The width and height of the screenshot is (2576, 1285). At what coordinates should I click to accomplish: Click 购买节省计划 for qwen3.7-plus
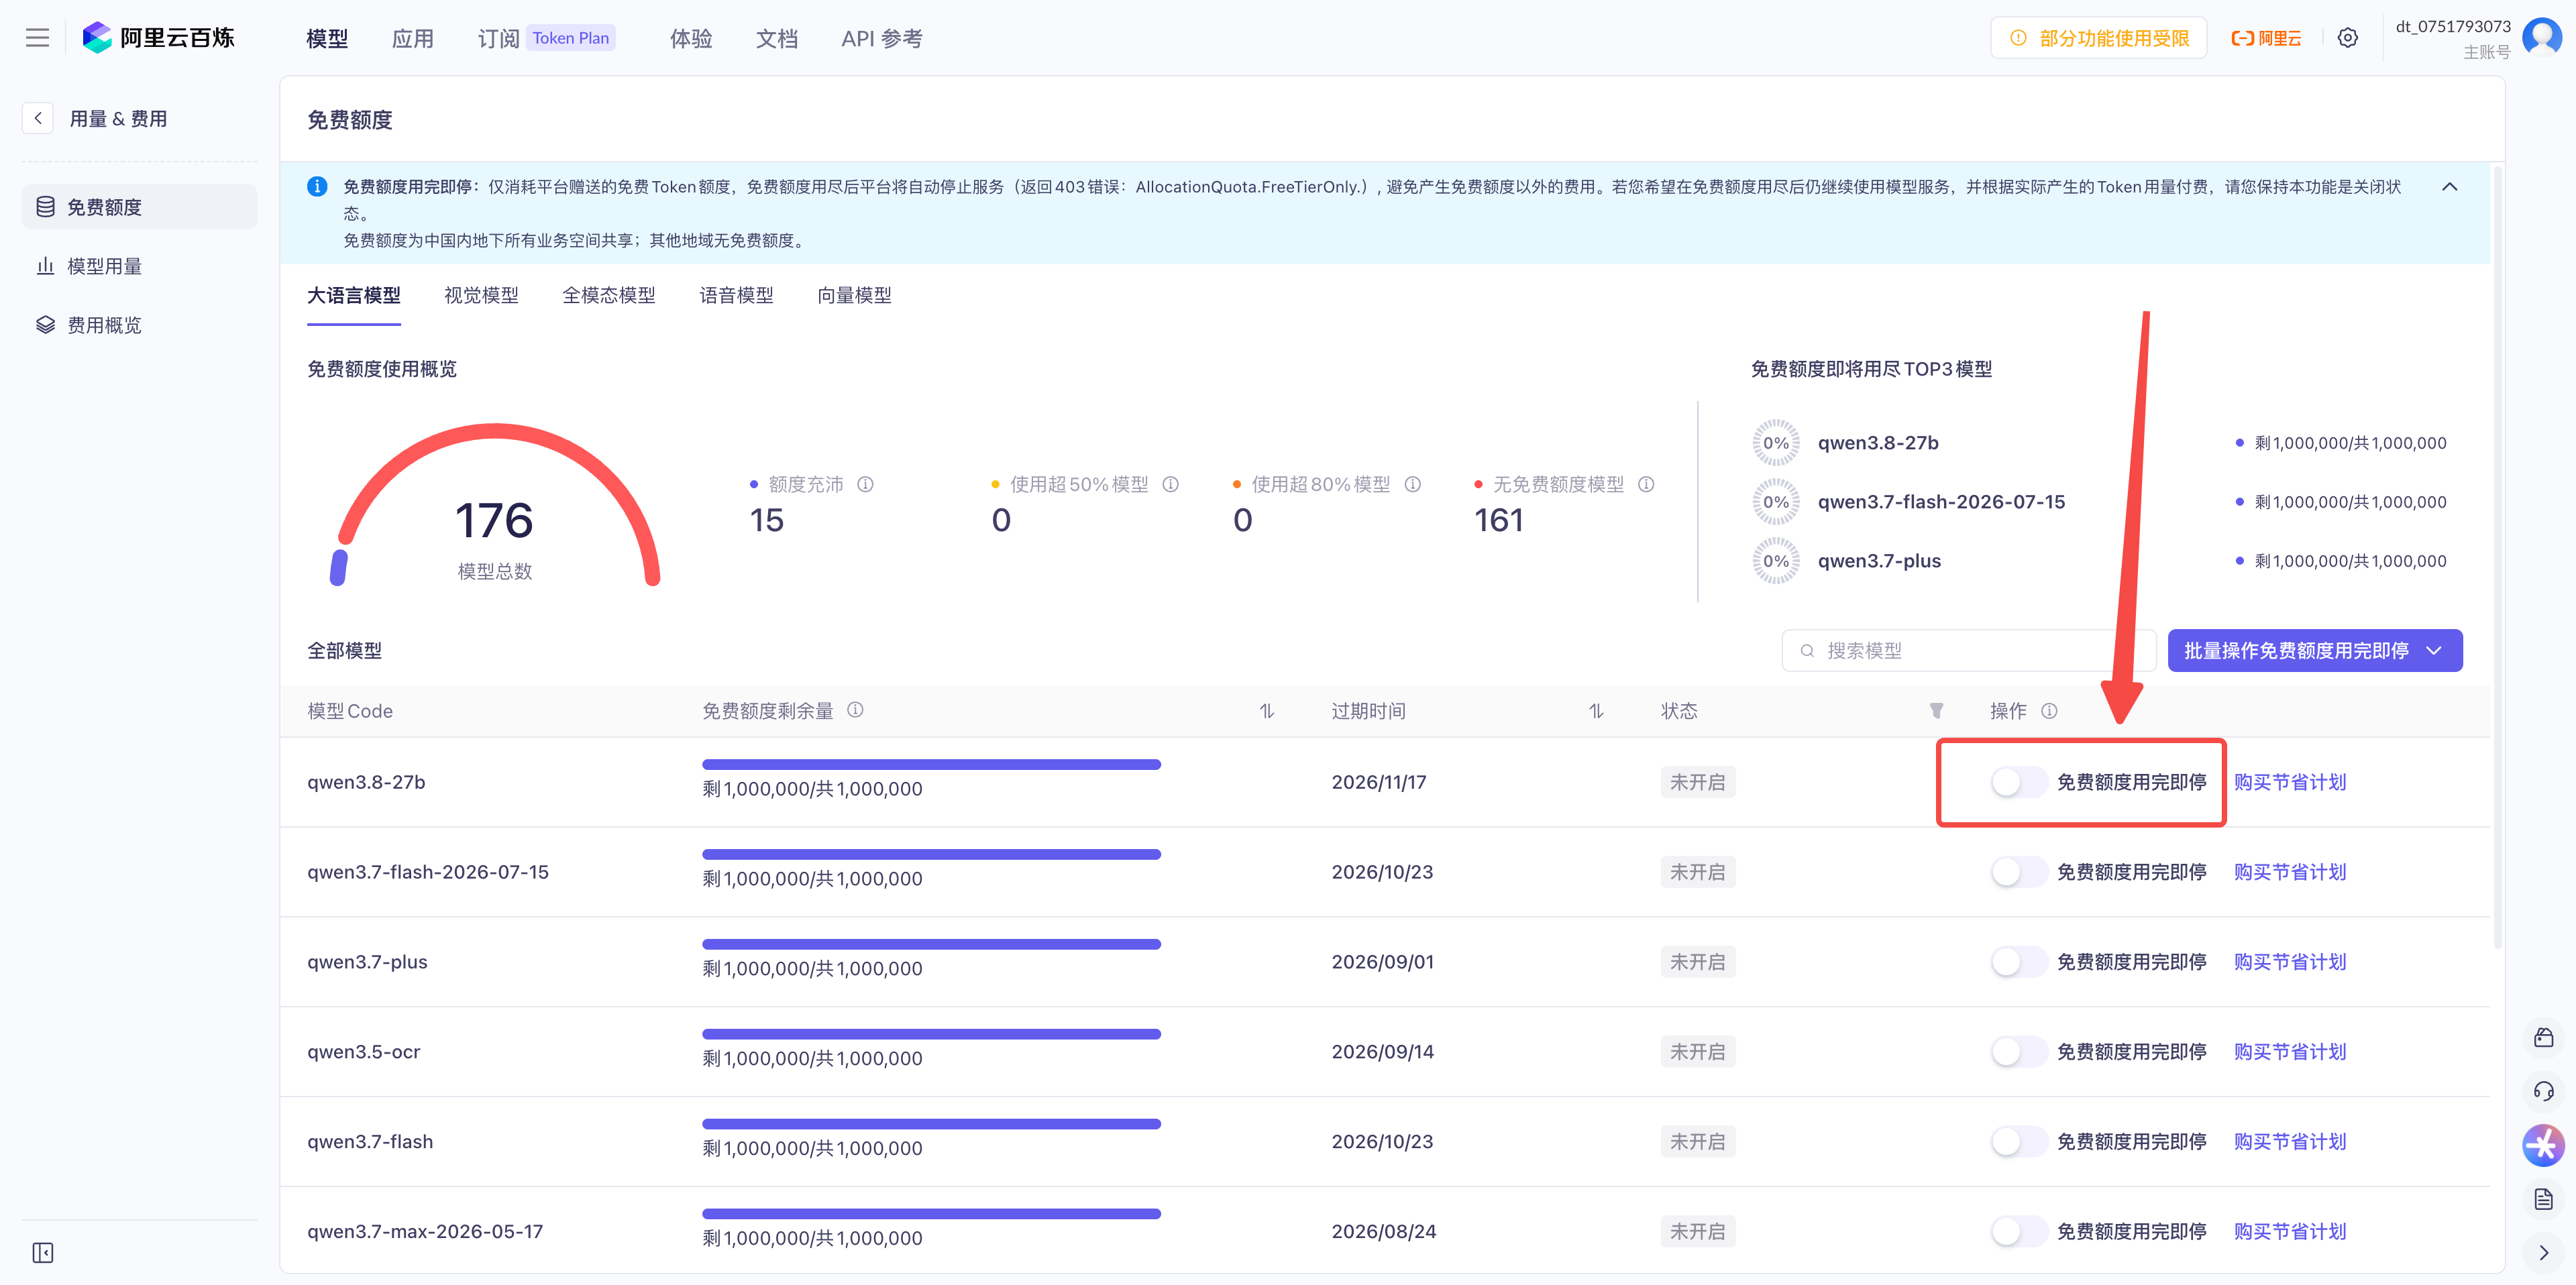pos(2289,962)
